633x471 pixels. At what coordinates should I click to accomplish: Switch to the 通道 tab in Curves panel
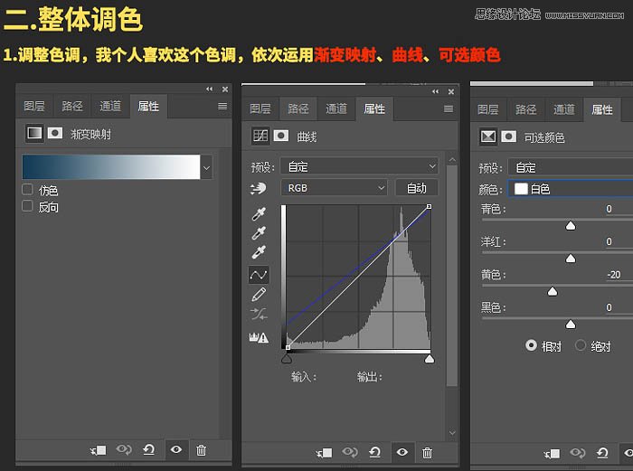(x=336, y=108)
